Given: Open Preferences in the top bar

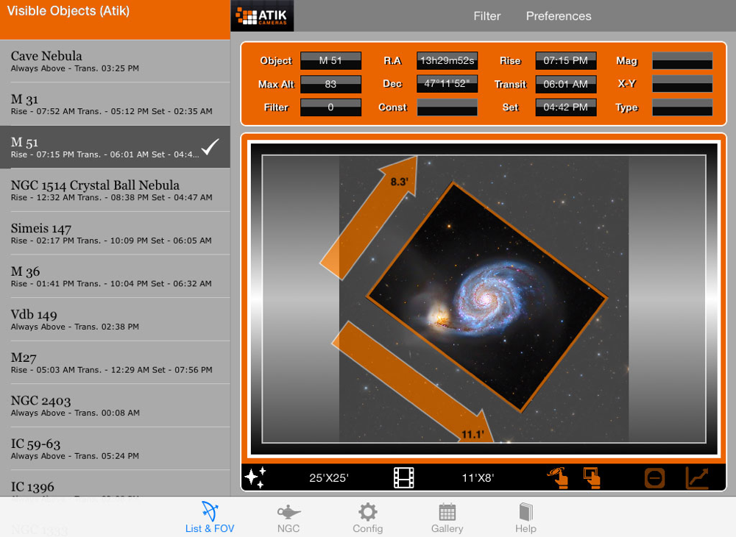Looking at the screenshot, I should (x=558, y=16).
